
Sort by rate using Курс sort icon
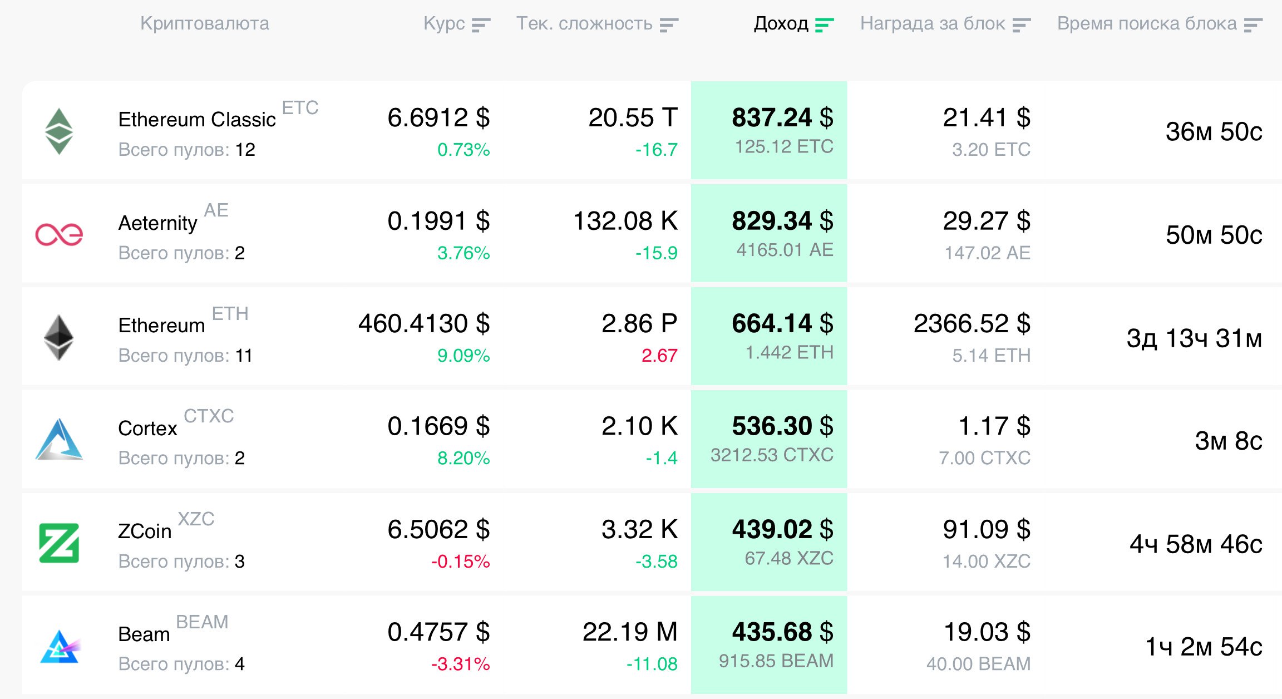click(x=481, y=25)
